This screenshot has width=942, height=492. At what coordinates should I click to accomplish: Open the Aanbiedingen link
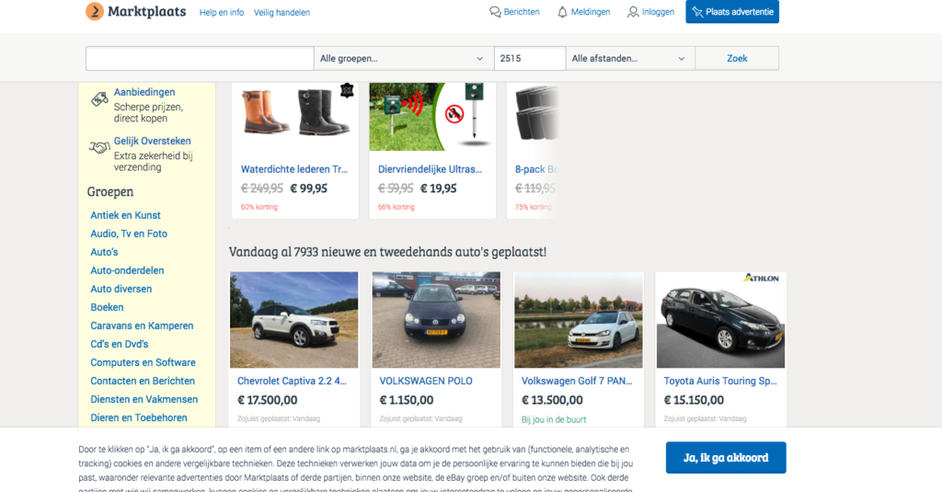click(x=144, y=92)
